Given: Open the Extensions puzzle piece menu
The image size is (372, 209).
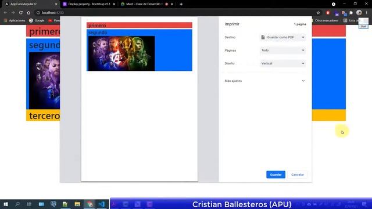Looking at the screenshot, I should pyautogui.click(x=351, y=13).
